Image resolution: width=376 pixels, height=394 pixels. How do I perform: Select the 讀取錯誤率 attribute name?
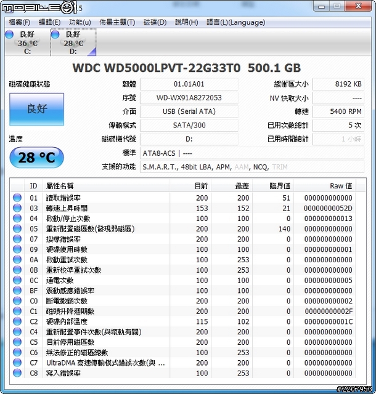pyautogui.click(x=63, y=198)
